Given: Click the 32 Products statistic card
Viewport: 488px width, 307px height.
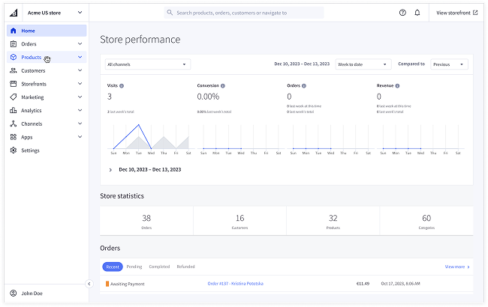Looking at the screenshot, I should click(333, 221).
